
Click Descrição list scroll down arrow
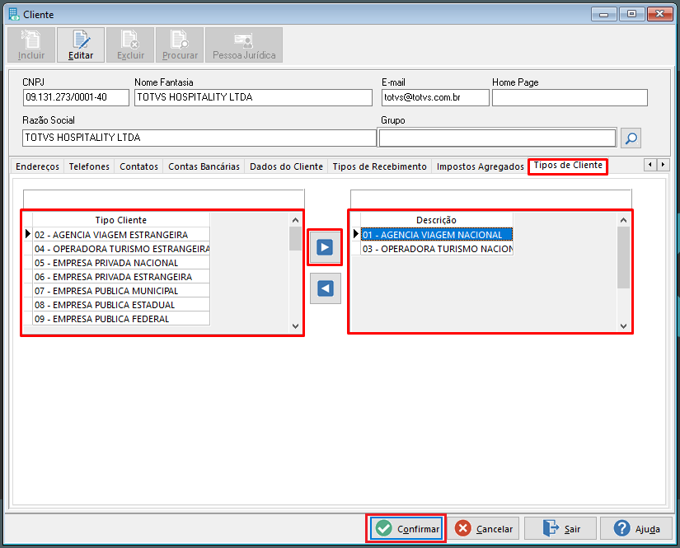coord(623,326)
